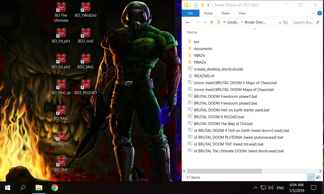Select the BD The Ultimate desktop shortcut

click(x=61, y=12)
